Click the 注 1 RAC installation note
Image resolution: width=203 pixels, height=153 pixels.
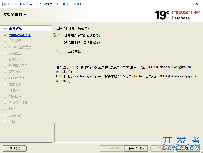coord(123,69)
